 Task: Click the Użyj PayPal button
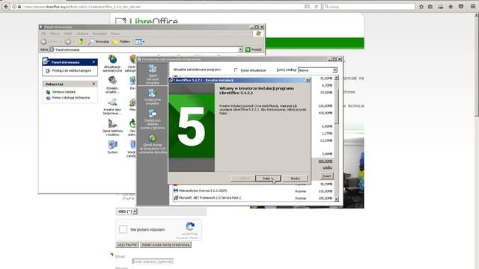point(127,244)
